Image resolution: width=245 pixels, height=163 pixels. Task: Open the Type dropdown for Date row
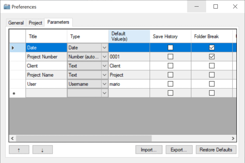tap(104, 48)
